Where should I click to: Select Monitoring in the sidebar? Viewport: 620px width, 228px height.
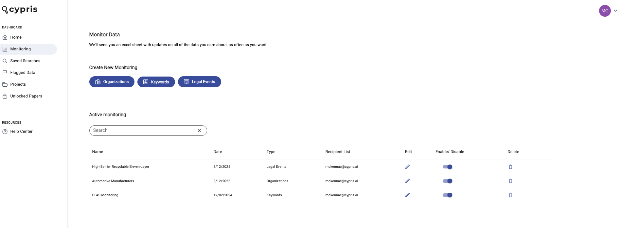pyautogui.click(x=28, y=49)
